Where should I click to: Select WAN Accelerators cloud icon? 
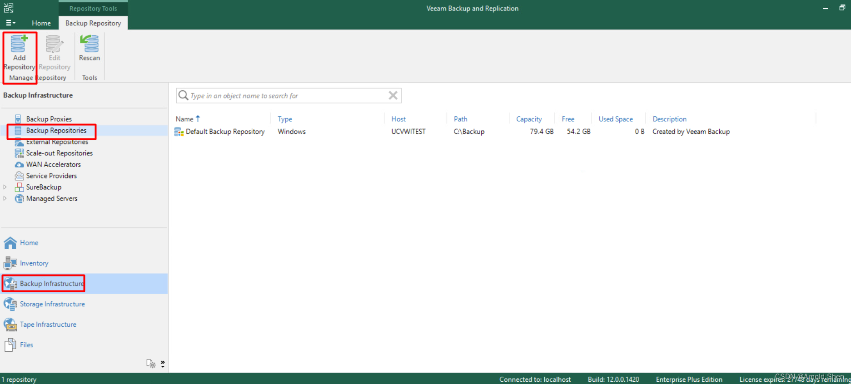click(19, 164)
